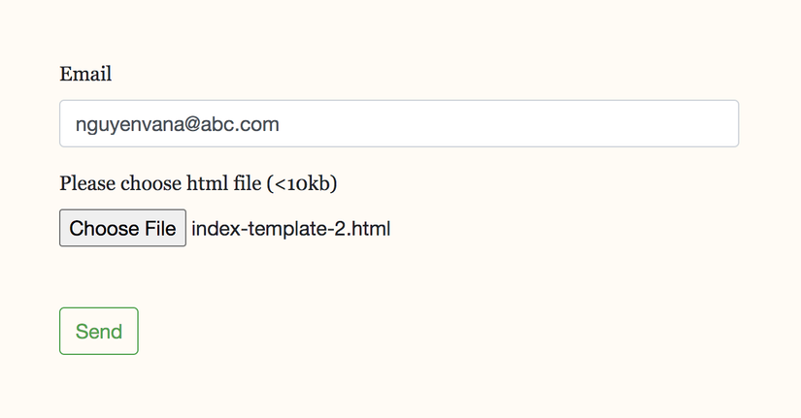Click the Send button
The image size is (801, 418).
pyautogui.click(x=98, y=331)
